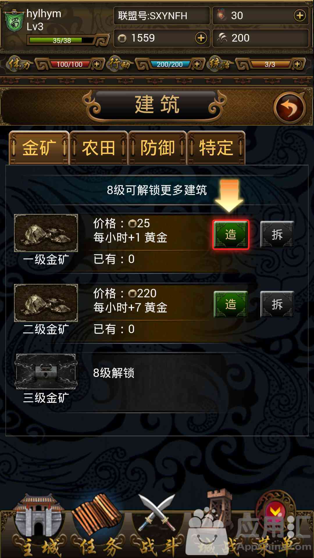
Task: Refill 行动 action points with plus button
Action: point(197,64)
